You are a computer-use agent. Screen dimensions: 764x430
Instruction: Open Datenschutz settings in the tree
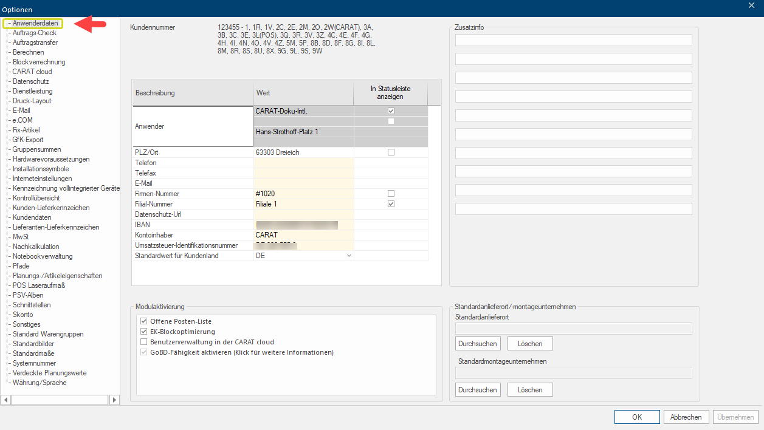pos(30,81)
